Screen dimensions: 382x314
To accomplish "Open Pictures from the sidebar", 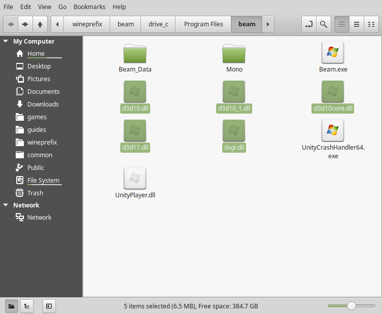I will pos(39,79).
